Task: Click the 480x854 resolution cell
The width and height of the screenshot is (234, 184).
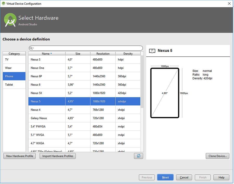Action: (103, 126)
